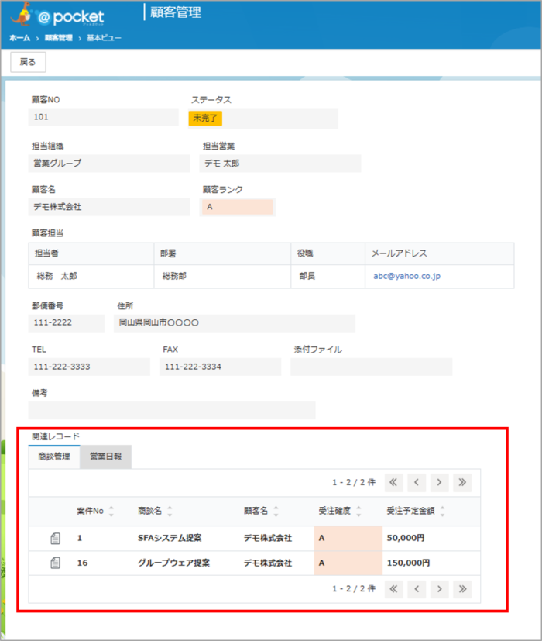
Task: Click the @pocket kangaroo logo
Action: coord(57,15)
